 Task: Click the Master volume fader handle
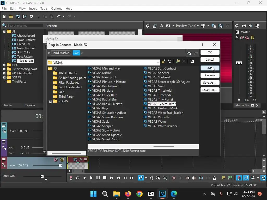[239, 63]
